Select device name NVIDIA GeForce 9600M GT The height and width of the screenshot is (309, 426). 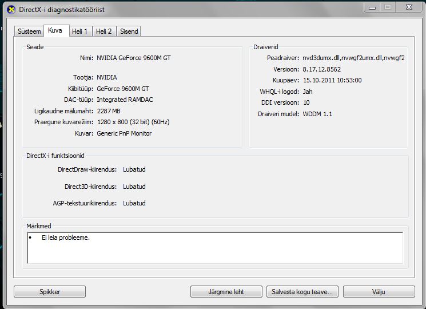coord(134,58)
